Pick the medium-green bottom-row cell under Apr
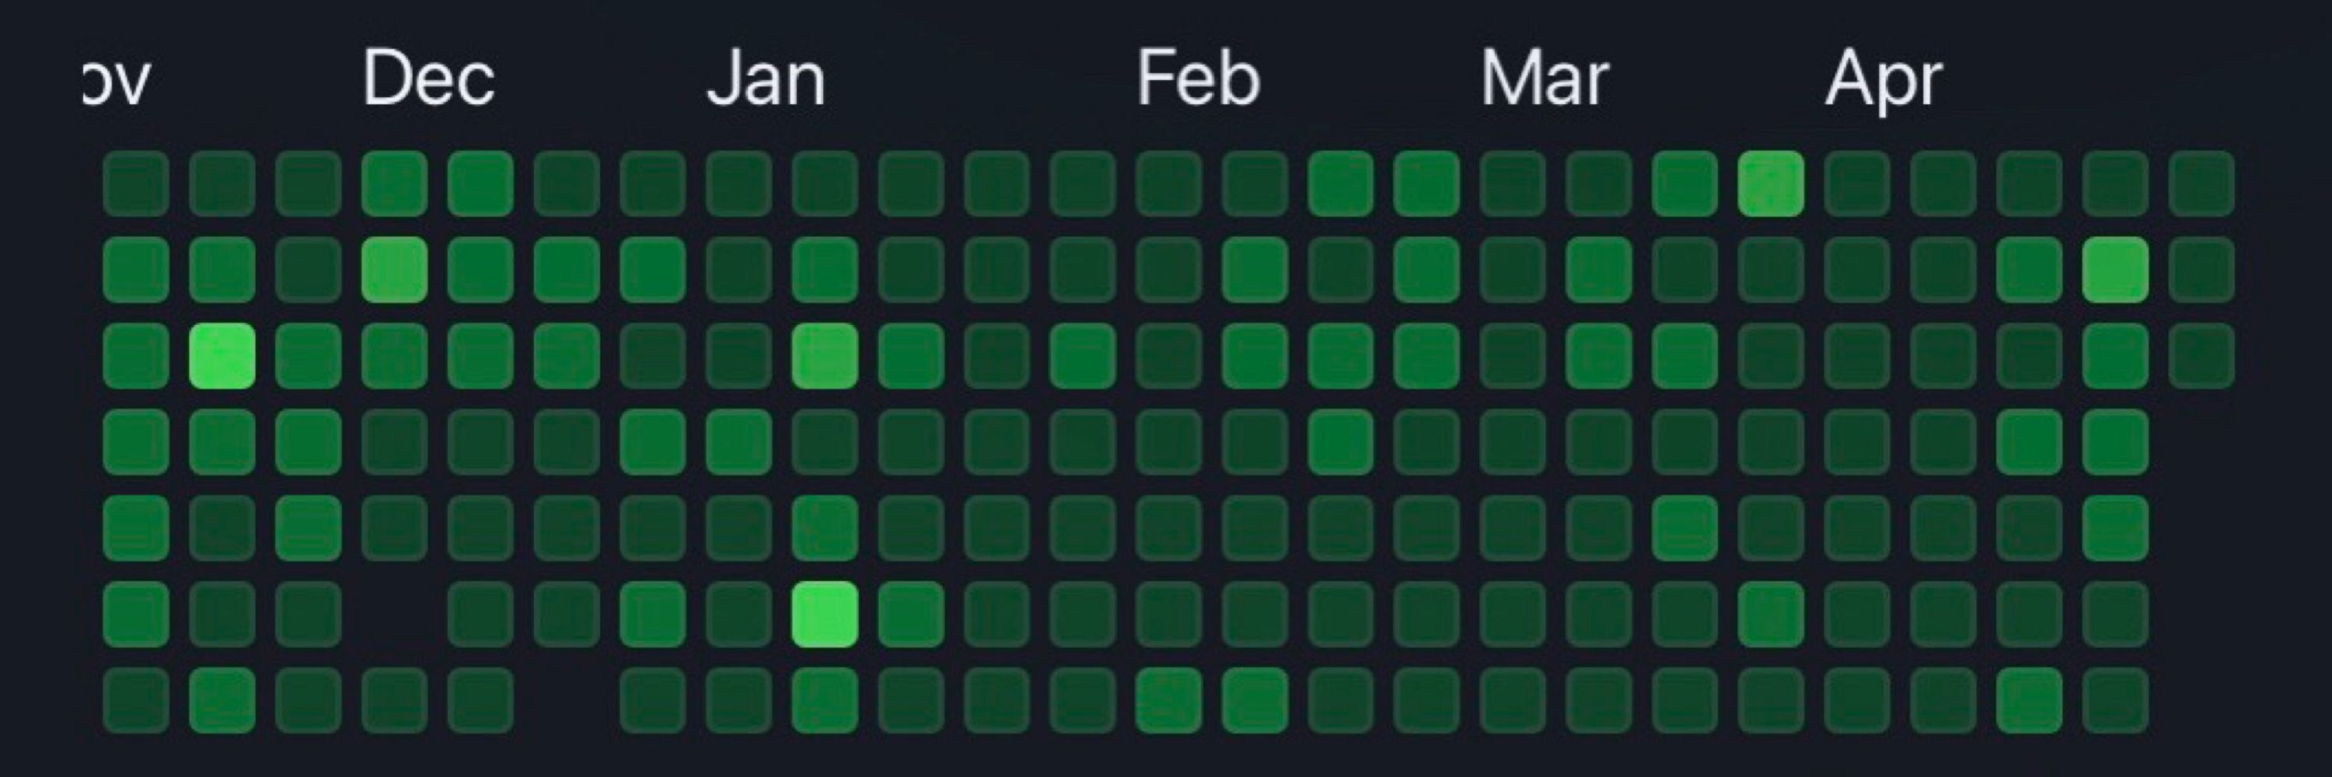 click(2030, 700)
